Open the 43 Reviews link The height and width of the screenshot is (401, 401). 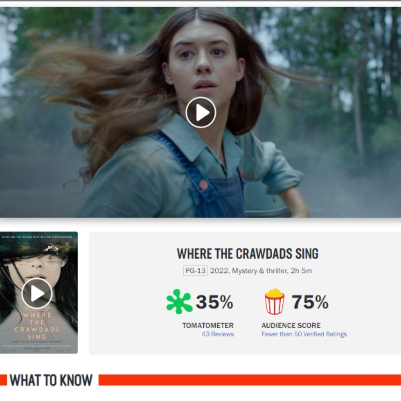coord(218,334)
